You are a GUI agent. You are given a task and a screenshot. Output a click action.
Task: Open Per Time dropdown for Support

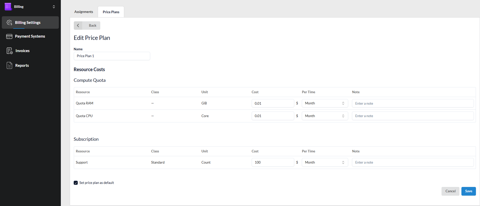coord(324,162)
